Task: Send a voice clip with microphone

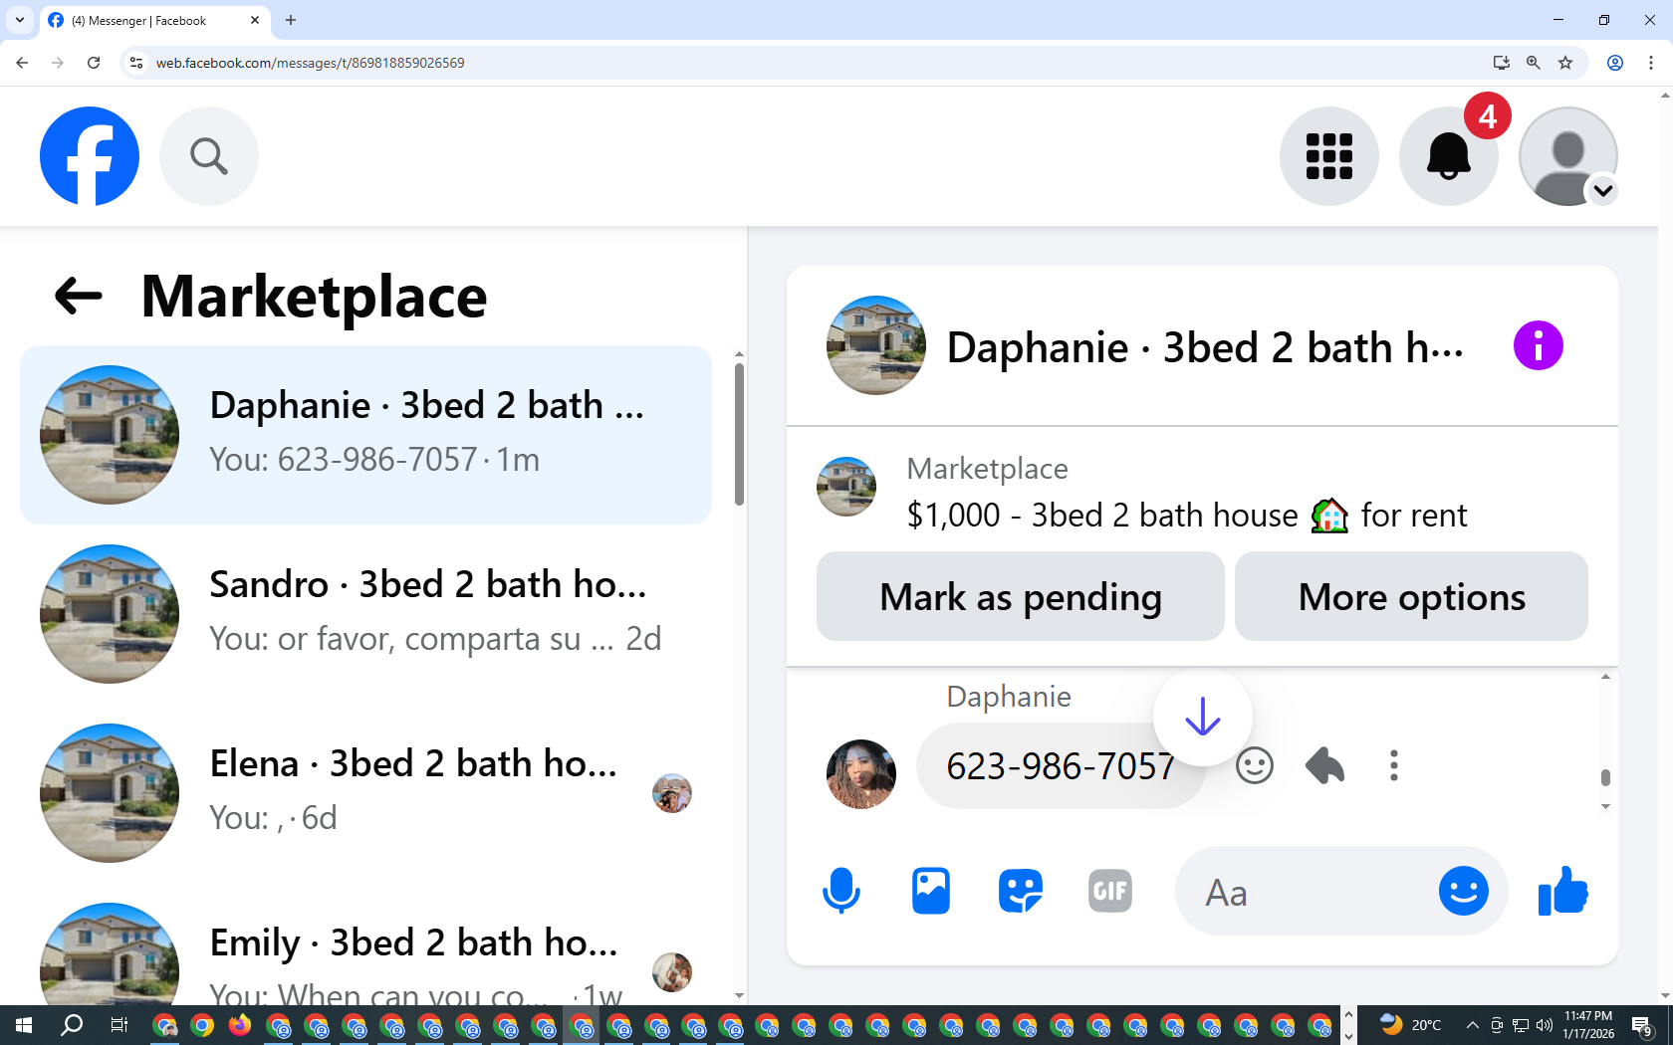Action: 841,891
